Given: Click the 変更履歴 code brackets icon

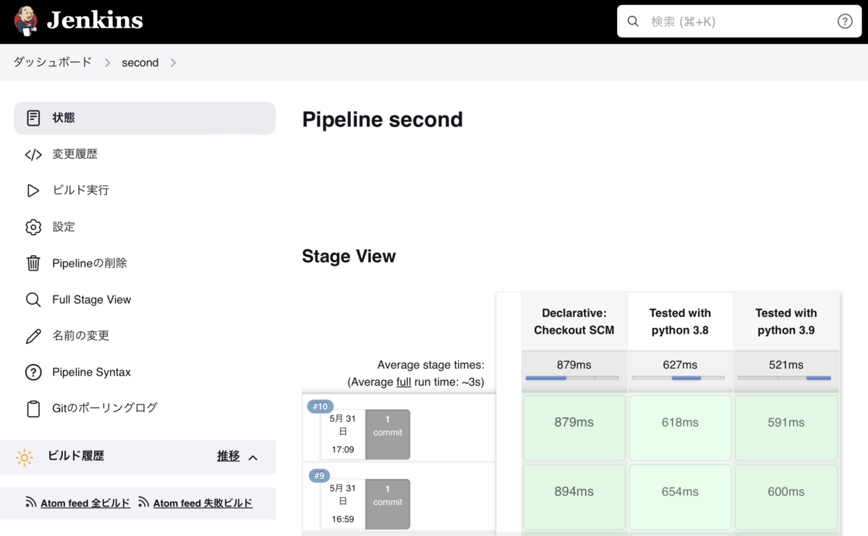Looking at the screenshot, I should (x=33, y=155).
